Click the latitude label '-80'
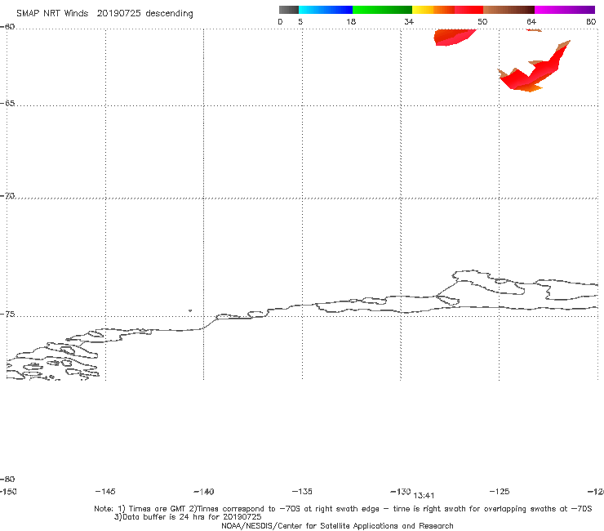 coord(7,479)
